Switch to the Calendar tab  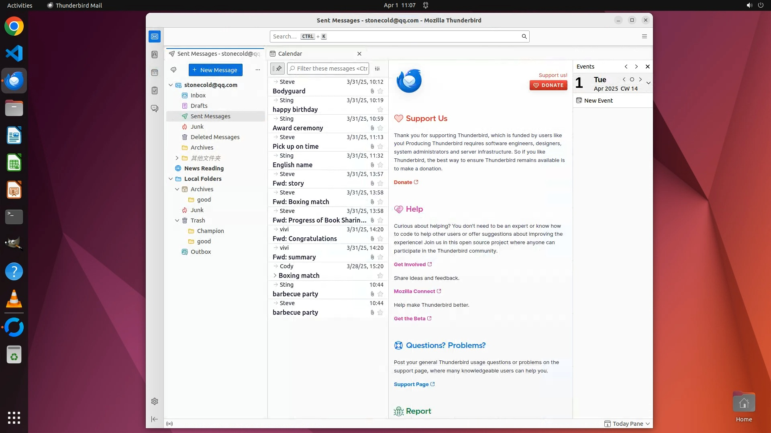(290, 54)
